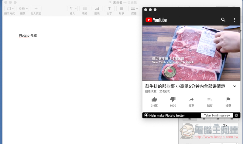
Task: Click the Take 1-min survey button
Action: 217,116
